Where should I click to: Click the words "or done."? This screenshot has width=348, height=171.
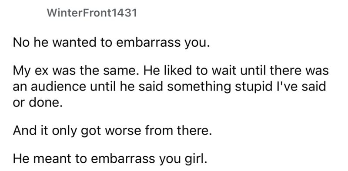[38, 103]
